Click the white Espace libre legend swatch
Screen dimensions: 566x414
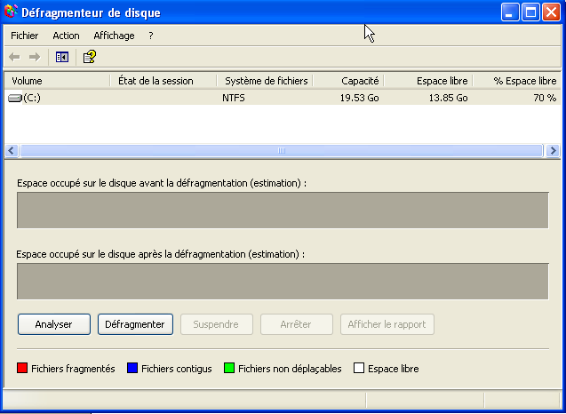[359, 368]
